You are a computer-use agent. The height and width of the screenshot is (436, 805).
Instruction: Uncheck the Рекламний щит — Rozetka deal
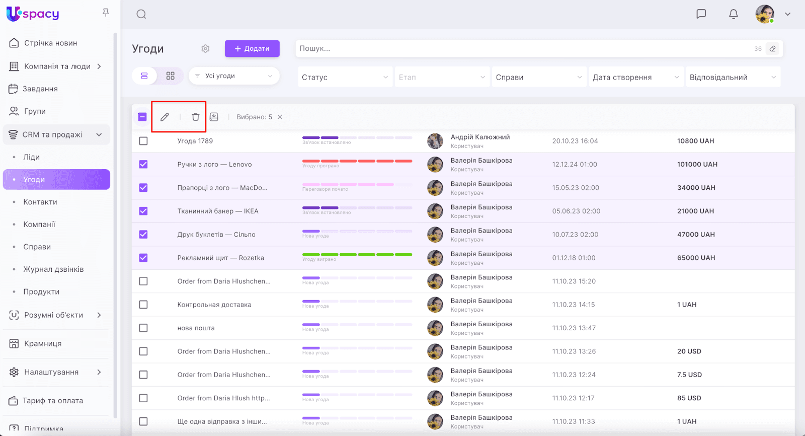coord(143,258)
